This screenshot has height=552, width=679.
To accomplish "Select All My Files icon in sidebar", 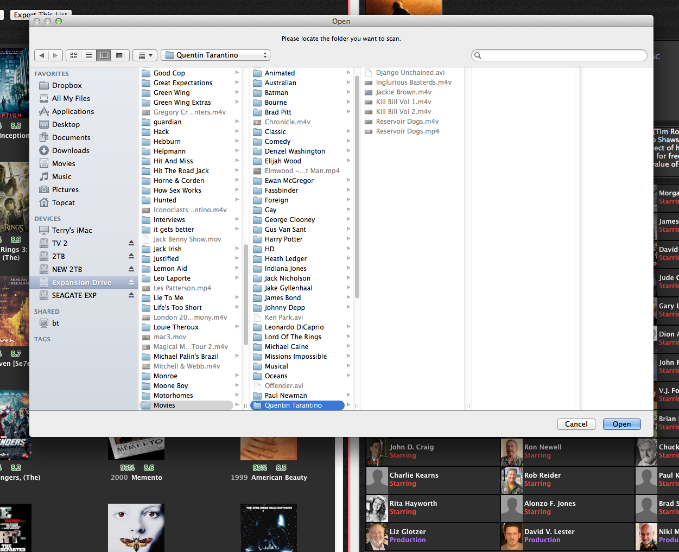I will (44, 99).
